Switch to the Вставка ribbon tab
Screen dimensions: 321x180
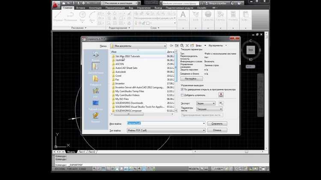point(80,8)
